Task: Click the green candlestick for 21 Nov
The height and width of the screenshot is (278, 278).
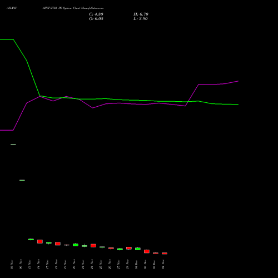Action: [x=85, y=246]
